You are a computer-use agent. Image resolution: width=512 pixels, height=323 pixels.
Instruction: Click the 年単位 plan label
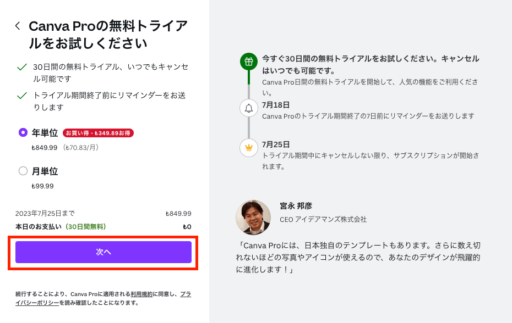[45, 132]
